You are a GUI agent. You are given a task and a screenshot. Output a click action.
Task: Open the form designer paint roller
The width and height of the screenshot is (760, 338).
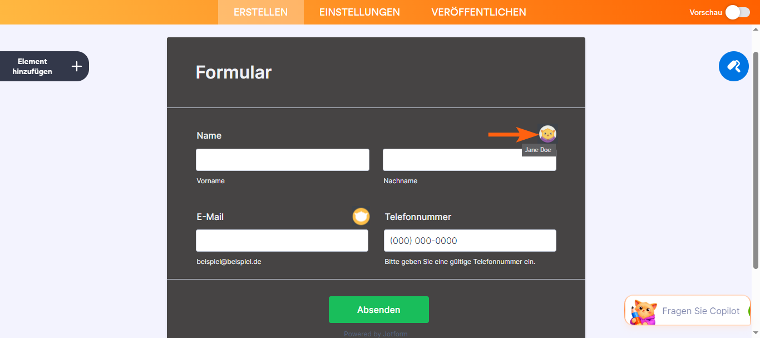click(x=733, y=66)
